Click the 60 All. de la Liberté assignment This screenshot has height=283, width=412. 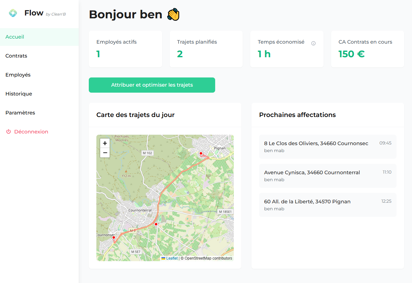point(328,205)
